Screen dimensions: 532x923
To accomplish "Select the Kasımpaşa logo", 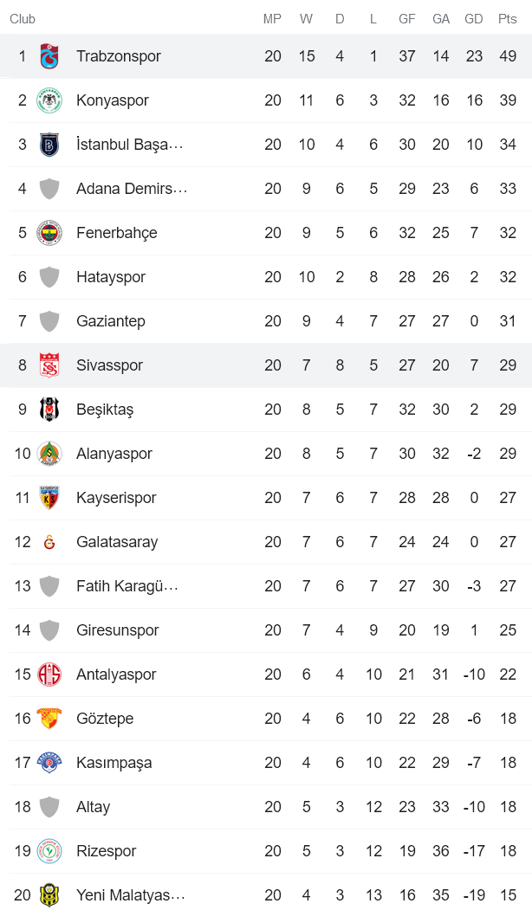I will tap(49, 762).
